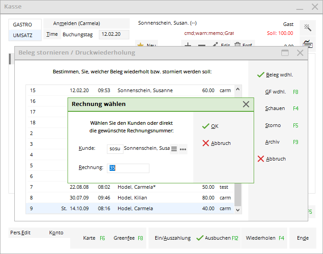Cancel Rechnung wählen via red X Abbruch
This screenshot has height=254, width=323.
(x=217, y=143)
